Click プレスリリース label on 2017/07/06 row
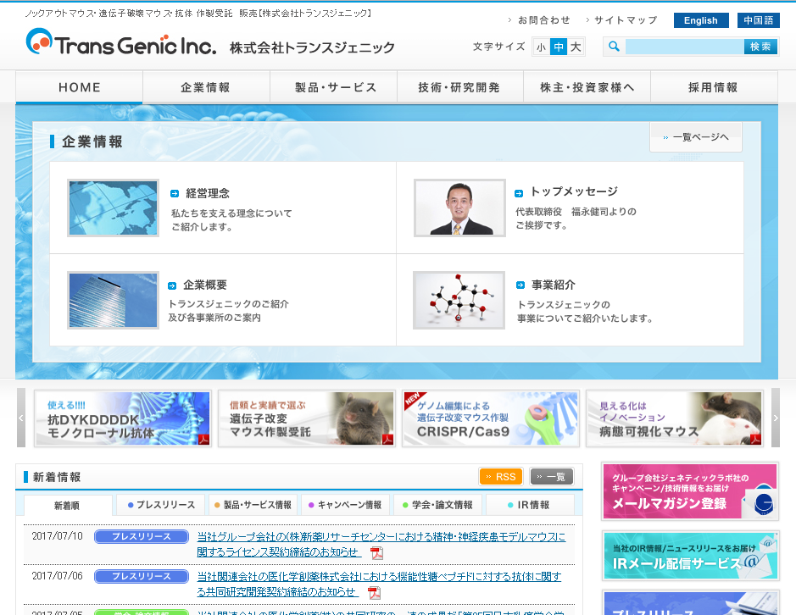Viewport: 796px width, 615px height. coord(142,576)
